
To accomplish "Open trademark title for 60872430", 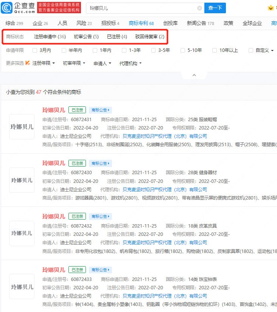I will pos(54,163).
